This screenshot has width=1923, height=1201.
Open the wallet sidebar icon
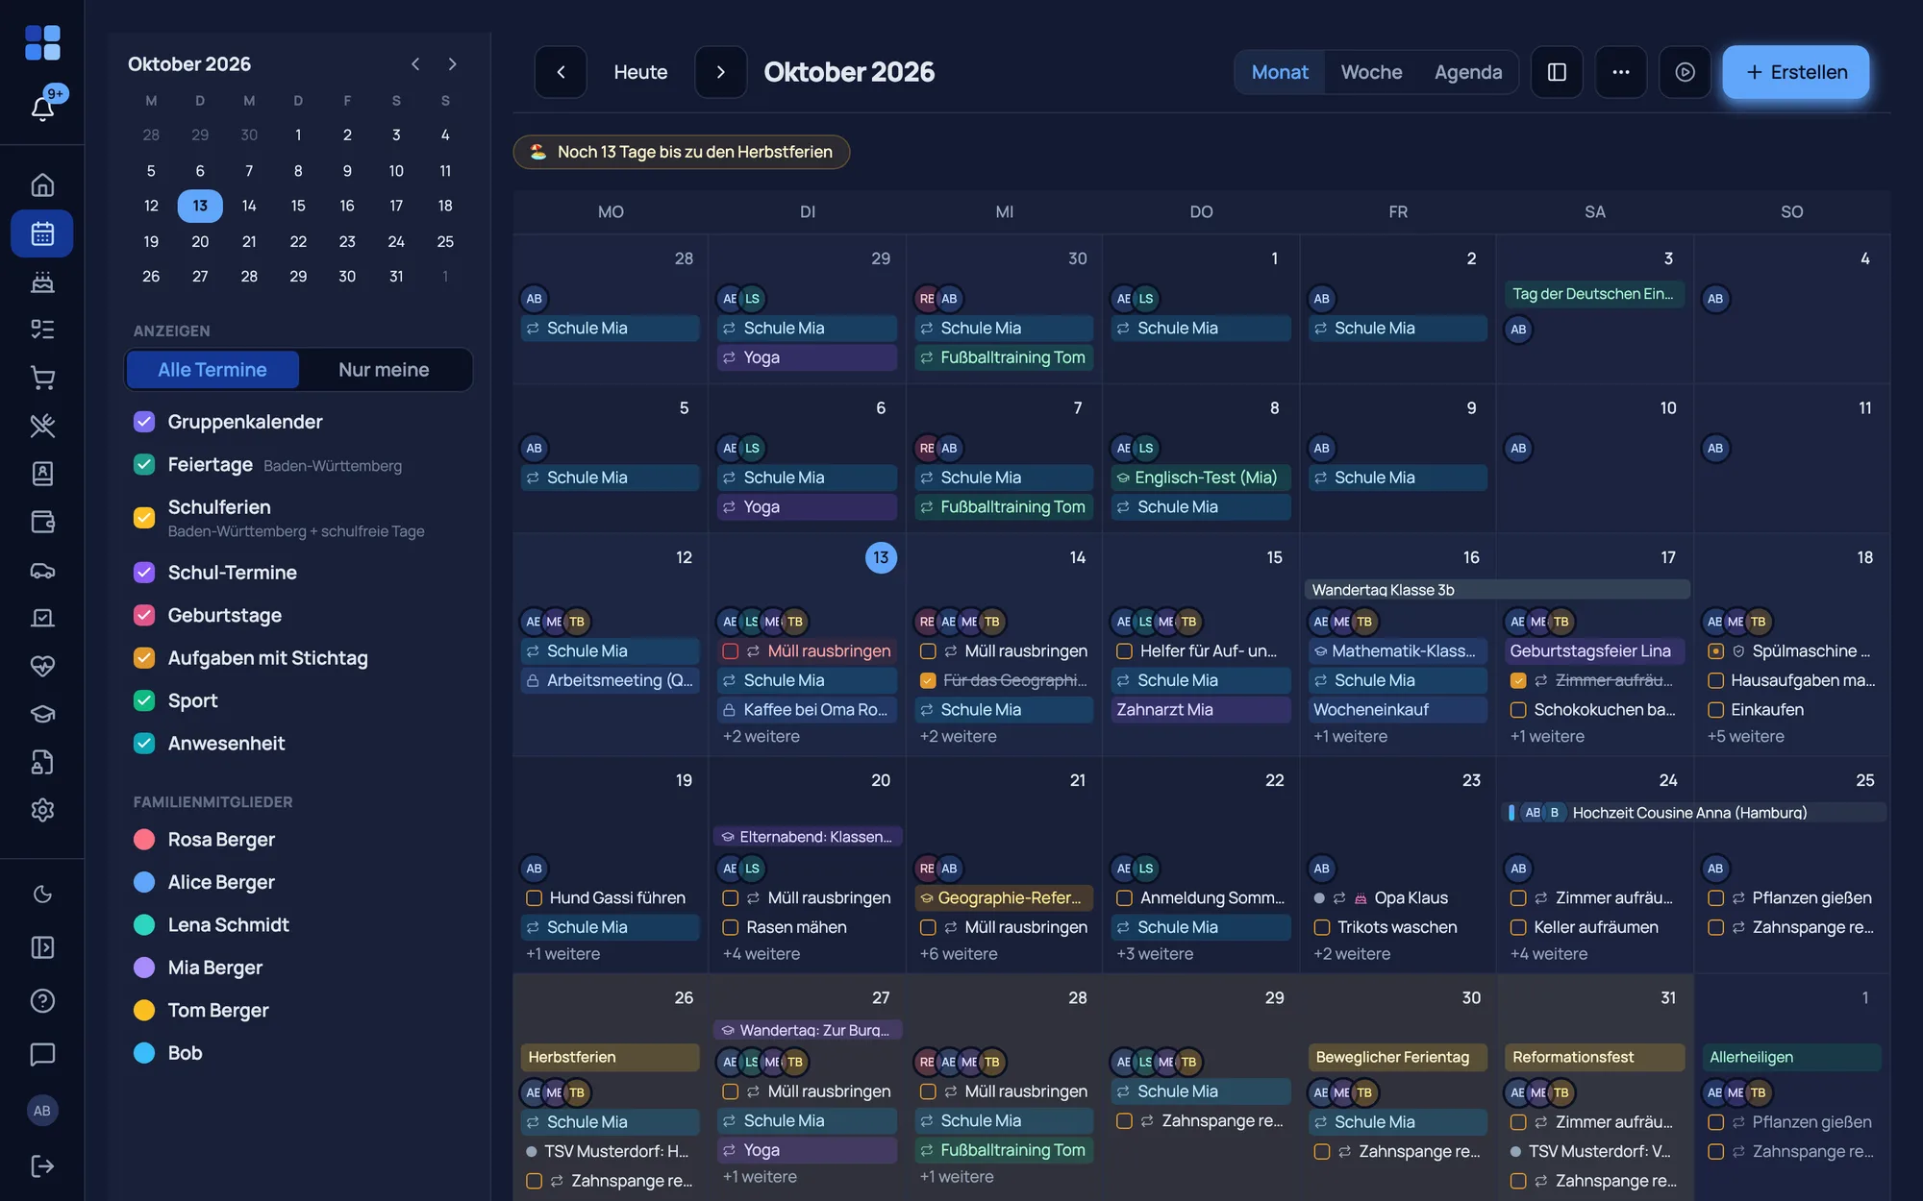(42, 522)
